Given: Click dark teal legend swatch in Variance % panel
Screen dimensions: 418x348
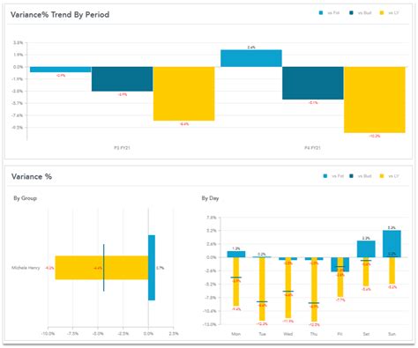Looking at the screenshot, I should pyautogui.click(x=351, y=176).
